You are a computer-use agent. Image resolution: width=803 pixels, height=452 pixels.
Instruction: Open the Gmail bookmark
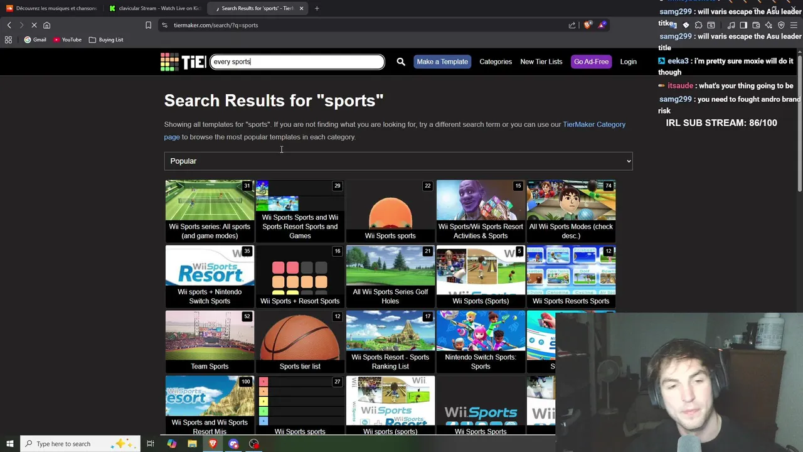35,40
